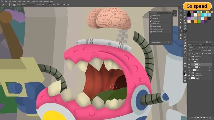The image size is (214, 120).
Task: Select the Hand tool
Action: [185, 63]
